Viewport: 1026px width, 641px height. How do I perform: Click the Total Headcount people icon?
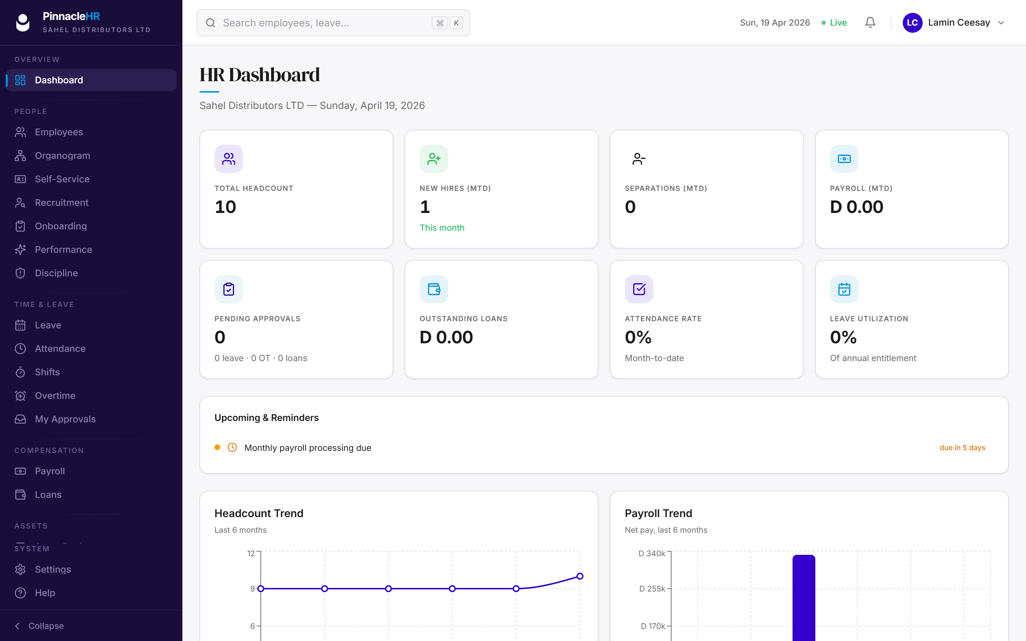click(x=228, y=159)
